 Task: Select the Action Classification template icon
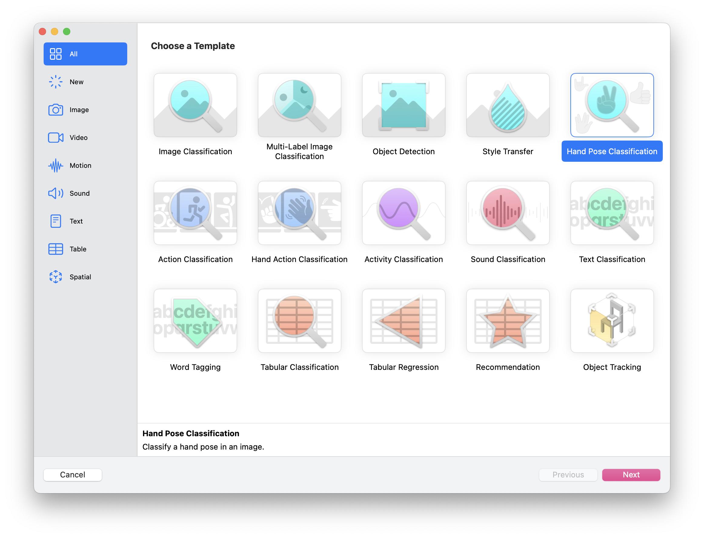click(x=195, y=213)
